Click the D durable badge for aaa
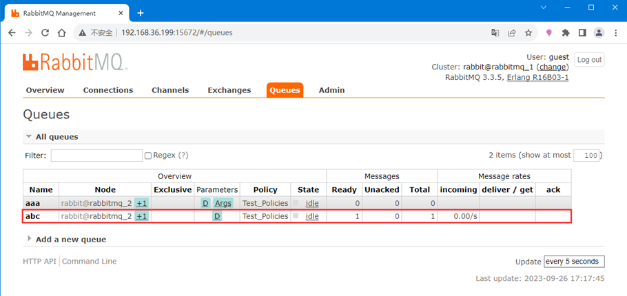 [205, 203]
